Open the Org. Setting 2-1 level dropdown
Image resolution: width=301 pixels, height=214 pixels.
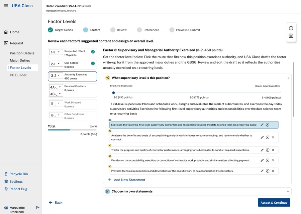tap(56, 64)
